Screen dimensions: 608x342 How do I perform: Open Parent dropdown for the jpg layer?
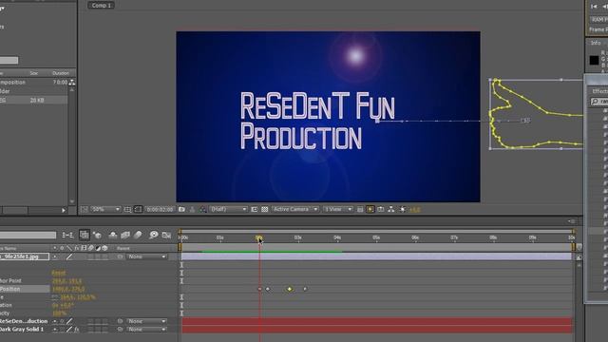(x=146, y=256)
